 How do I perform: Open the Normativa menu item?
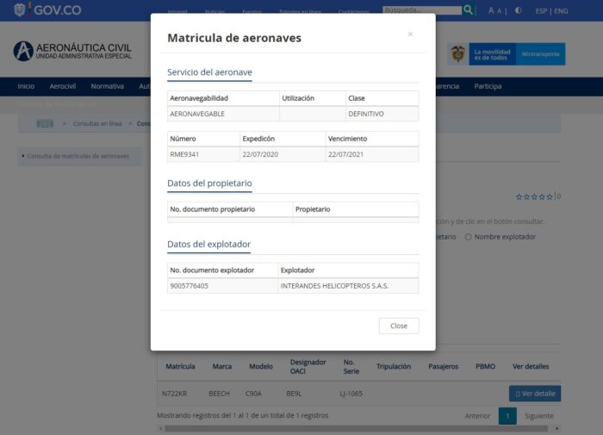[107, 86]
